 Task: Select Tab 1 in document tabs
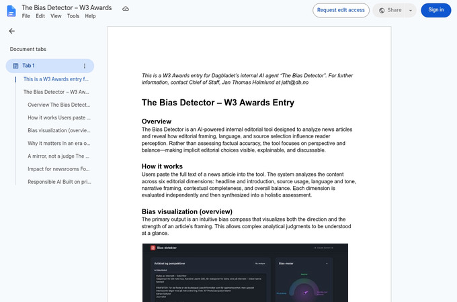point(50,66)
